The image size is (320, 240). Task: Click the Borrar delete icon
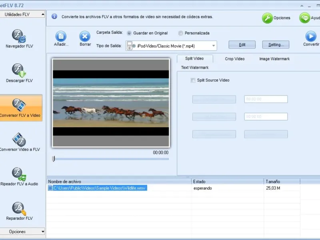(85, 36)
